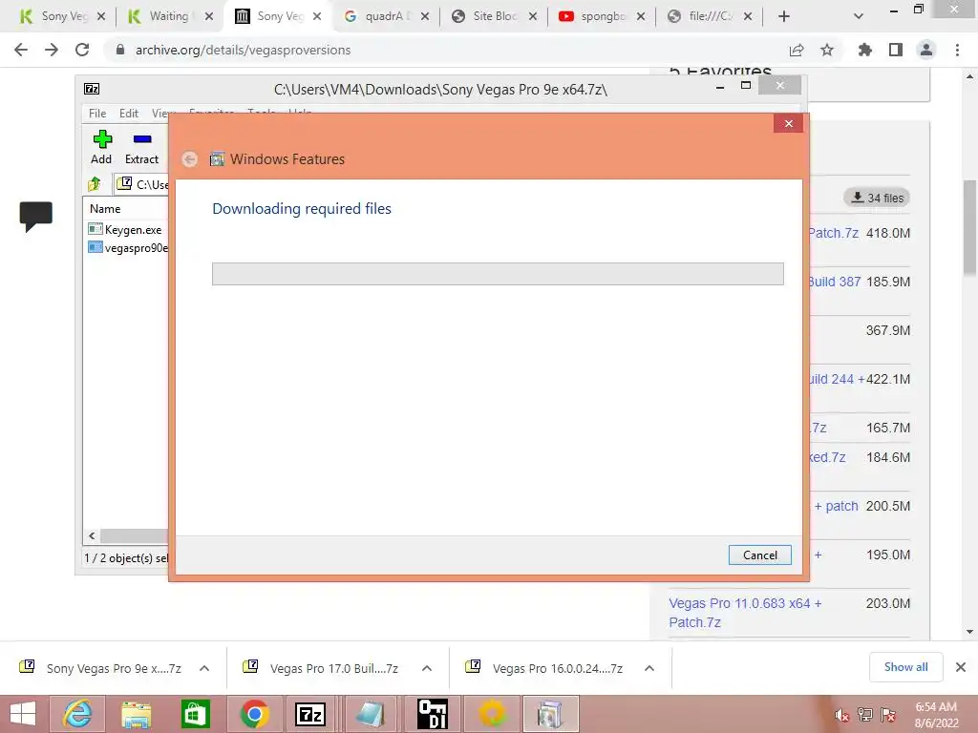The image size is (978, 733).
Task: Click the share page icon in Chrome
Action: point(797,51)
